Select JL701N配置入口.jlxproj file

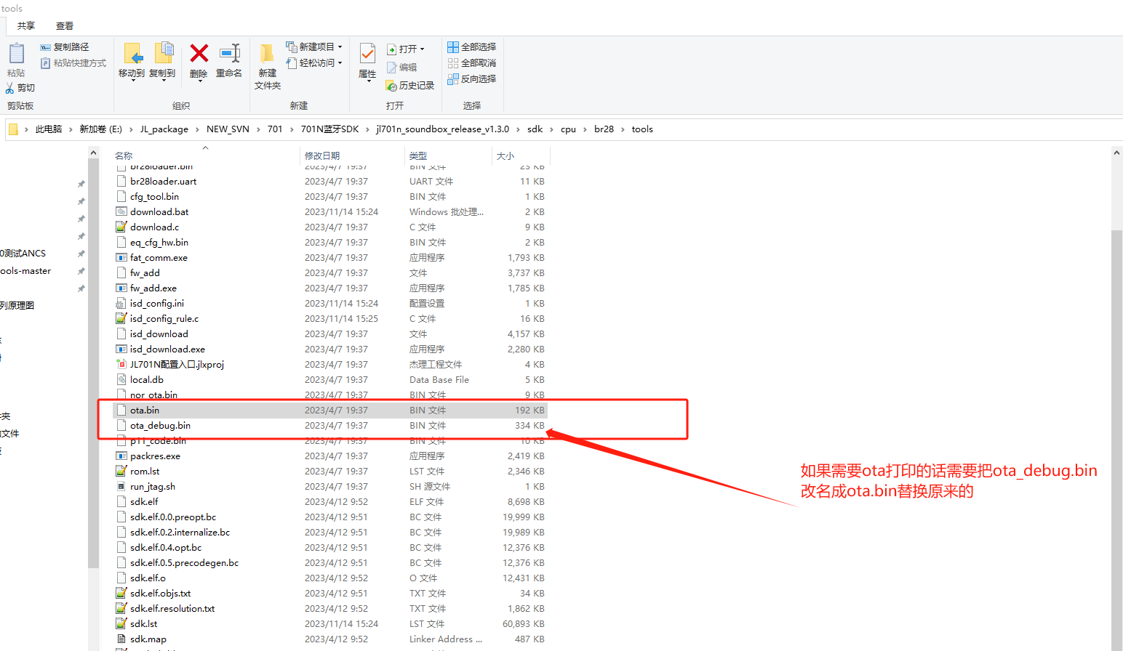tap(330, 365)
